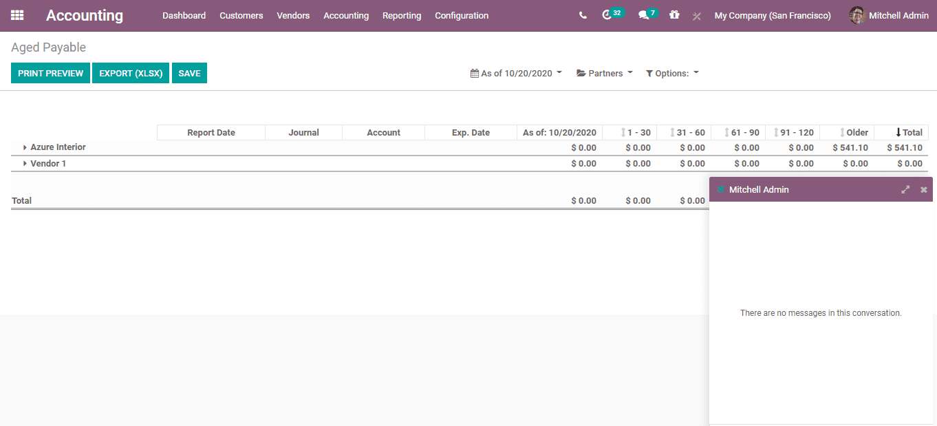Go to the Reporting menu
Viewport: 937px width, 426px height.
402,15
